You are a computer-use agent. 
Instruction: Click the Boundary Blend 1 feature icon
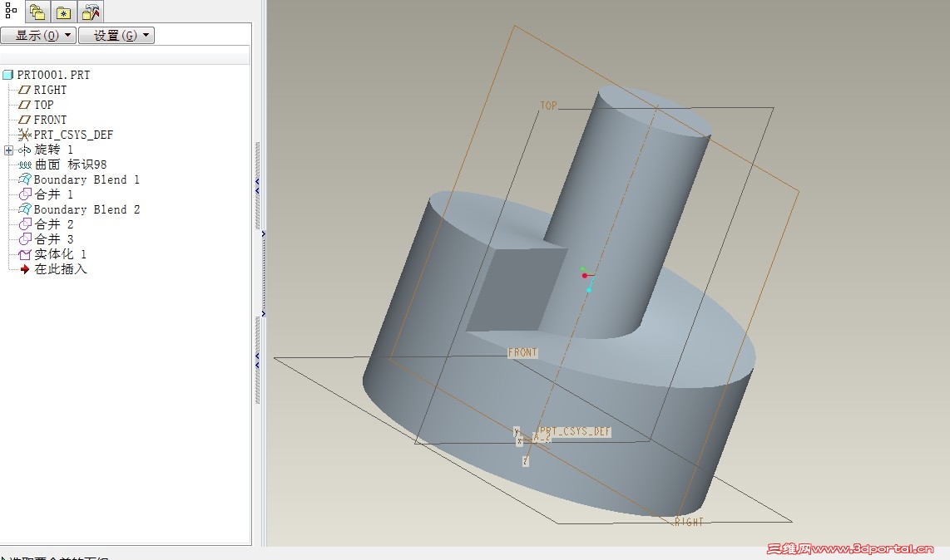coord(24,179)
